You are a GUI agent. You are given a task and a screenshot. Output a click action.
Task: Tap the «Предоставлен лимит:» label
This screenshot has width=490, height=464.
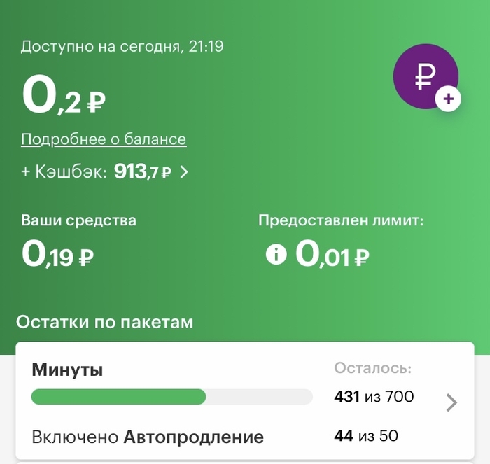[x=341, y=220]
